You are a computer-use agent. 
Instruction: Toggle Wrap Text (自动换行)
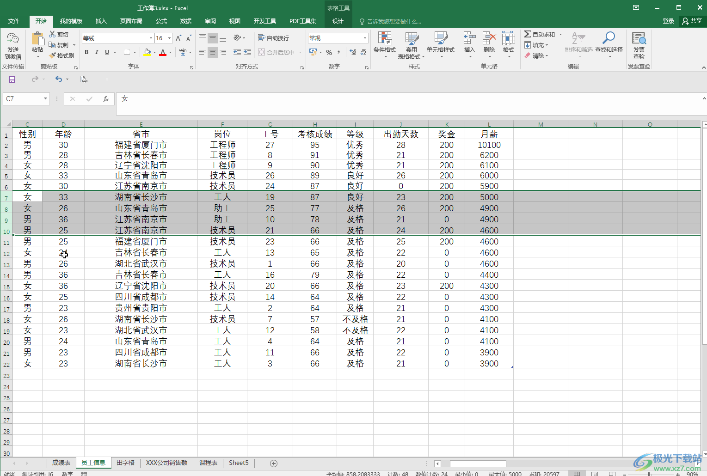[x=273, y=38]
